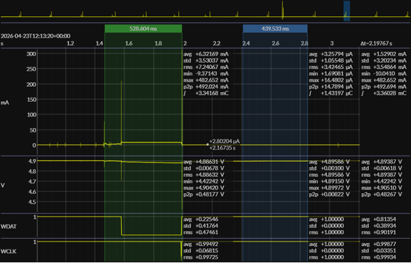This screenshot has width=411, height=263.
Task: Click the max +4.90510 V statistic
Action: pyautogui.click(x=381, y=188)
